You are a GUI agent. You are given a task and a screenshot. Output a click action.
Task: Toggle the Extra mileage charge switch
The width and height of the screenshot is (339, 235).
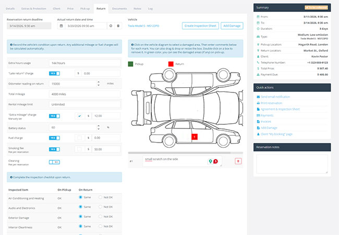54,116
